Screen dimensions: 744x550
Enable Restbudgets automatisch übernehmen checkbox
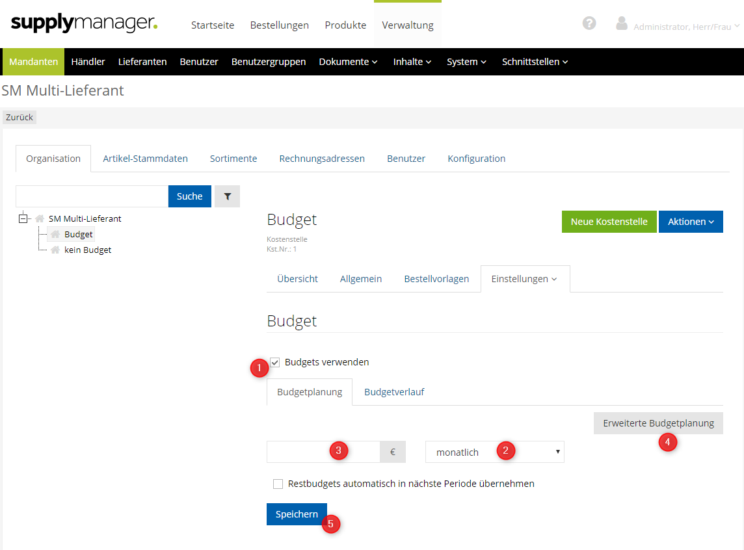[x=278, y=484]
